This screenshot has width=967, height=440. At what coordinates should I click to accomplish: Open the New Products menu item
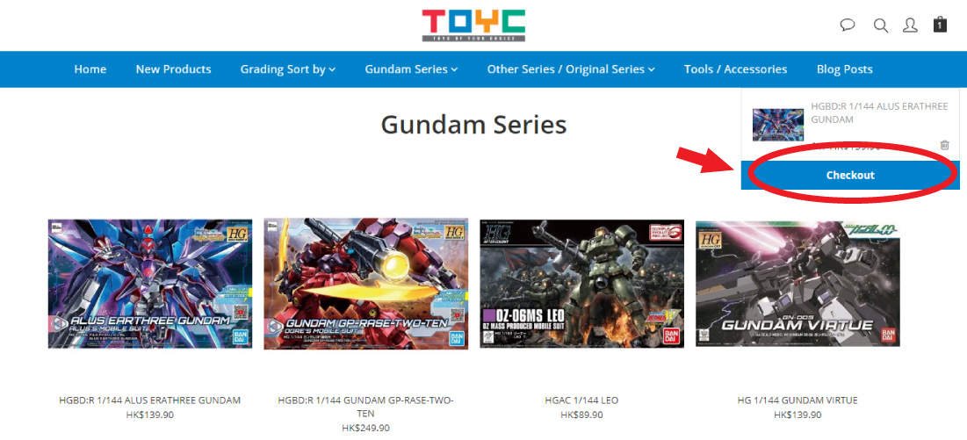173,69
